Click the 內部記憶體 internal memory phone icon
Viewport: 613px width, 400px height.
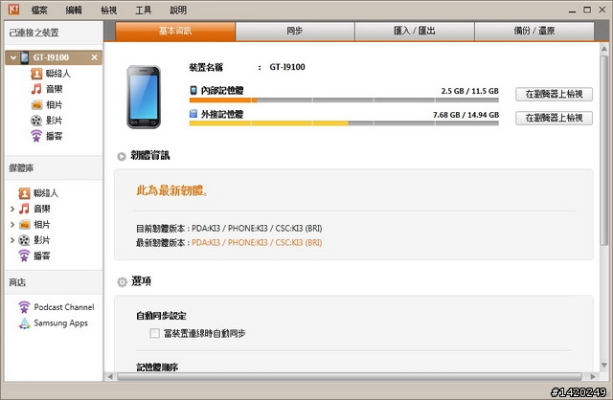[x=193, y=90]
